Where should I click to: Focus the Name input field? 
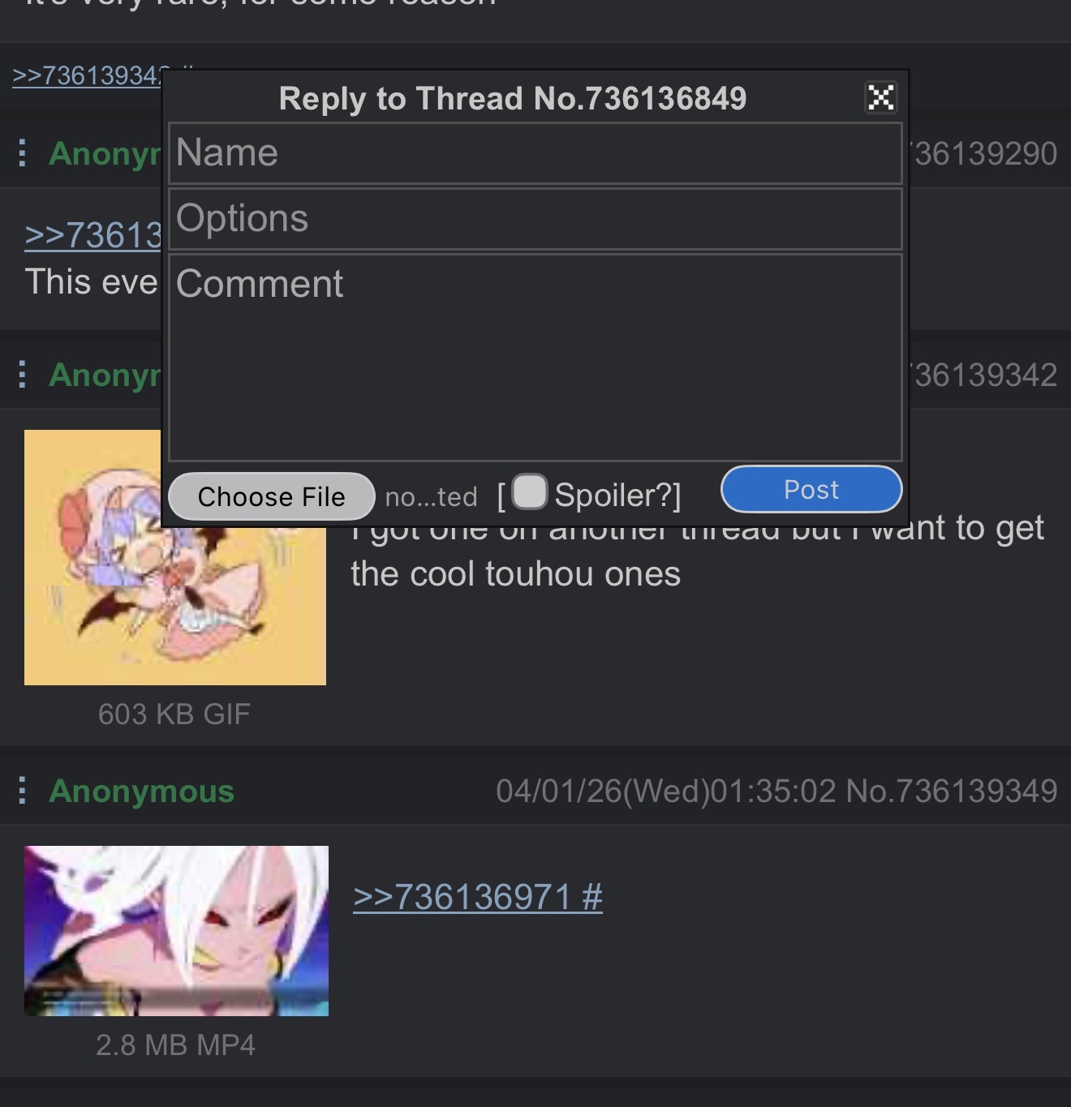point(535,153)
